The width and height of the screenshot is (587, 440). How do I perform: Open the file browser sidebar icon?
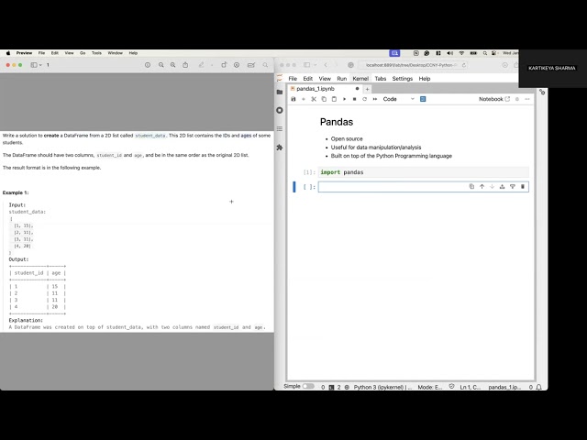pyautogui.click(x=280, y=92)
